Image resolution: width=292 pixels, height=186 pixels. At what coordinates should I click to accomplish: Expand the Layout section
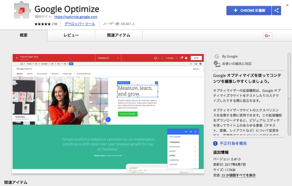coord(183,156)
